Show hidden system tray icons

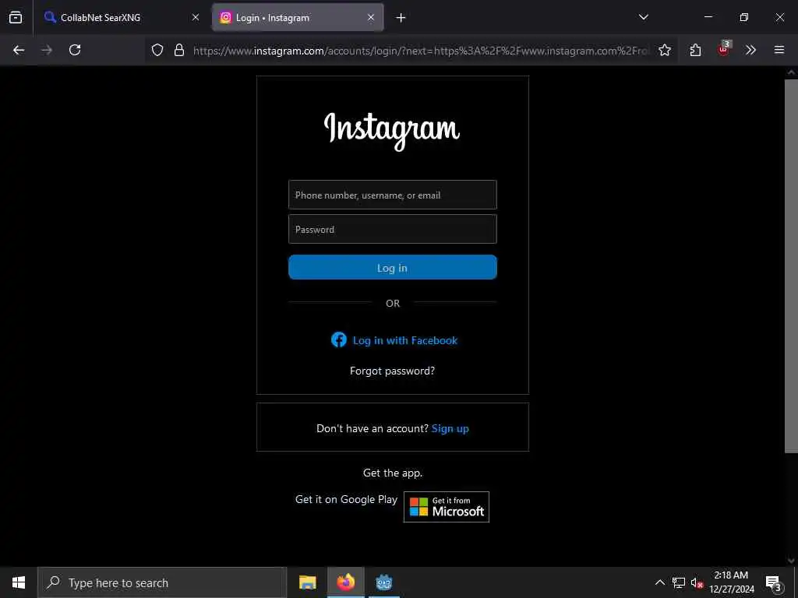(x=659, y=582)
